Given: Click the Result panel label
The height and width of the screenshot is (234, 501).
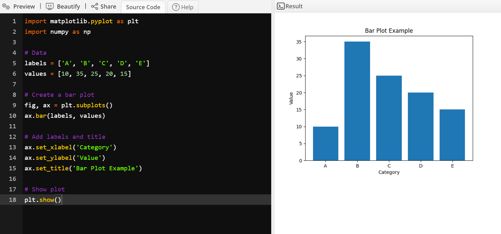Looking at the screenshot, I should tap(294, 6).
